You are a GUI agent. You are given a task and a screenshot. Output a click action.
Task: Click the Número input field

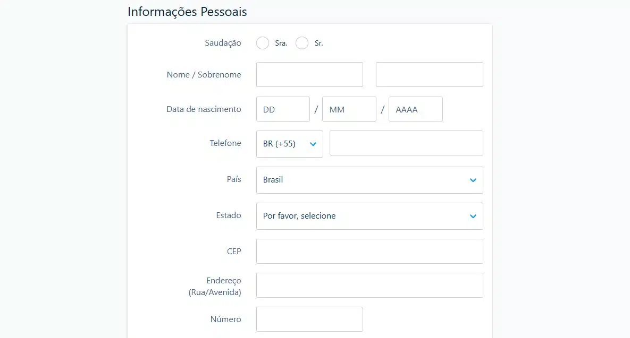(309, 319)
